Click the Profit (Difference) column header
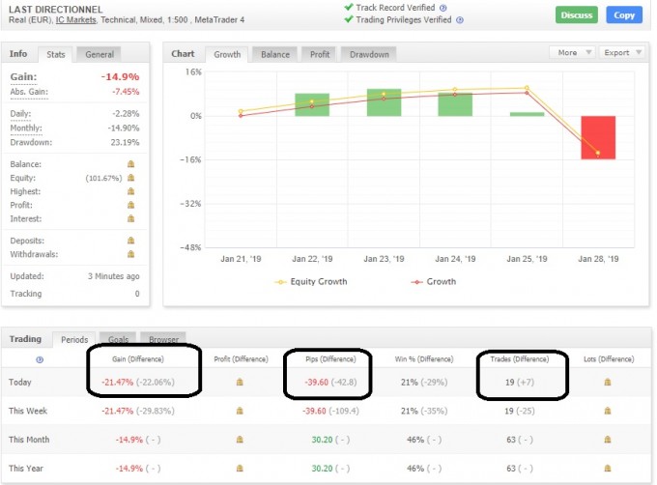 point(241,359)
